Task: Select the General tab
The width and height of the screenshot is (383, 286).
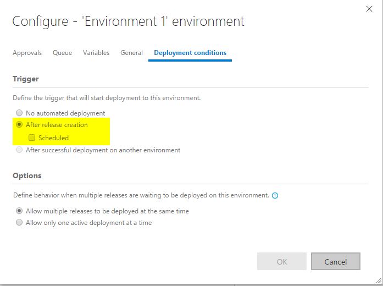Action: pyautogui.click(x=131, y=53)
